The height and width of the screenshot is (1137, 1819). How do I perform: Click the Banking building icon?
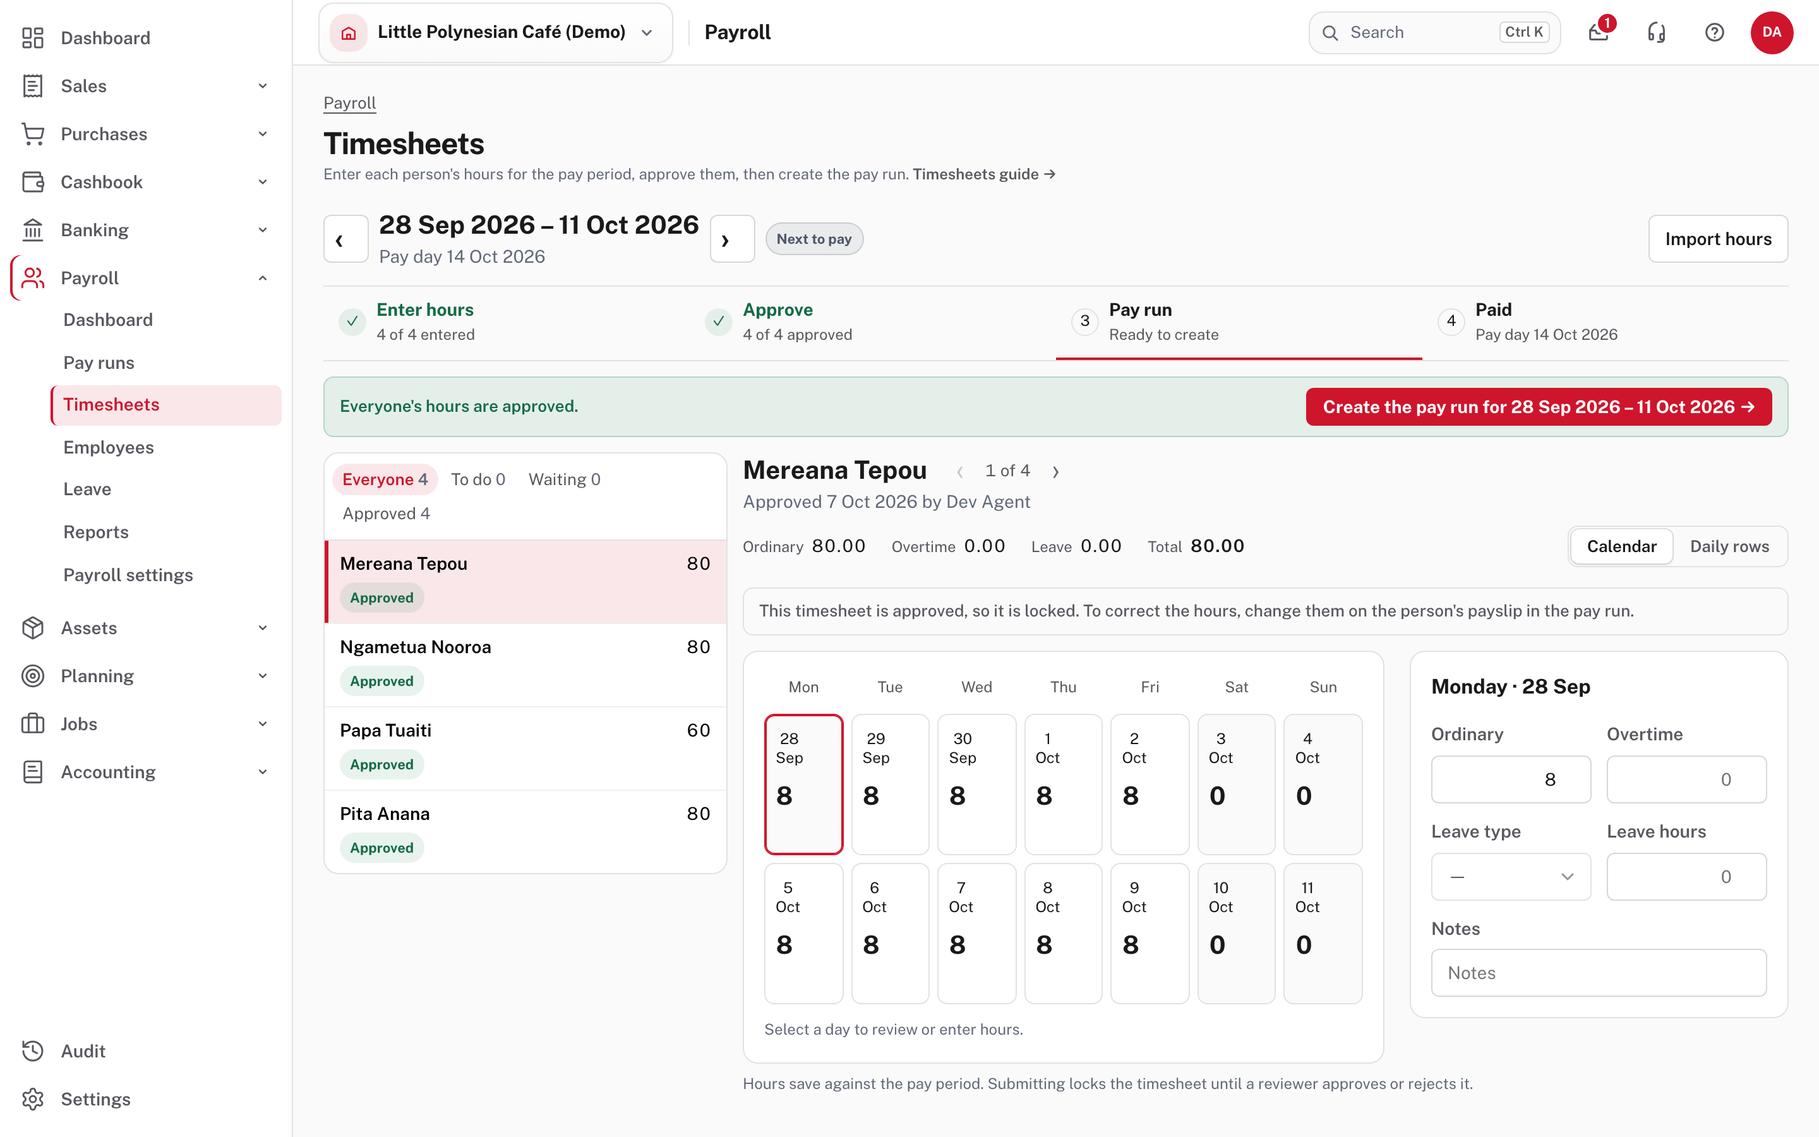(x=32, y=230)
